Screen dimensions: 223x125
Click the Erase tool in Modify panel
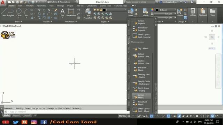pyautogui.click(x=56, y=10)
